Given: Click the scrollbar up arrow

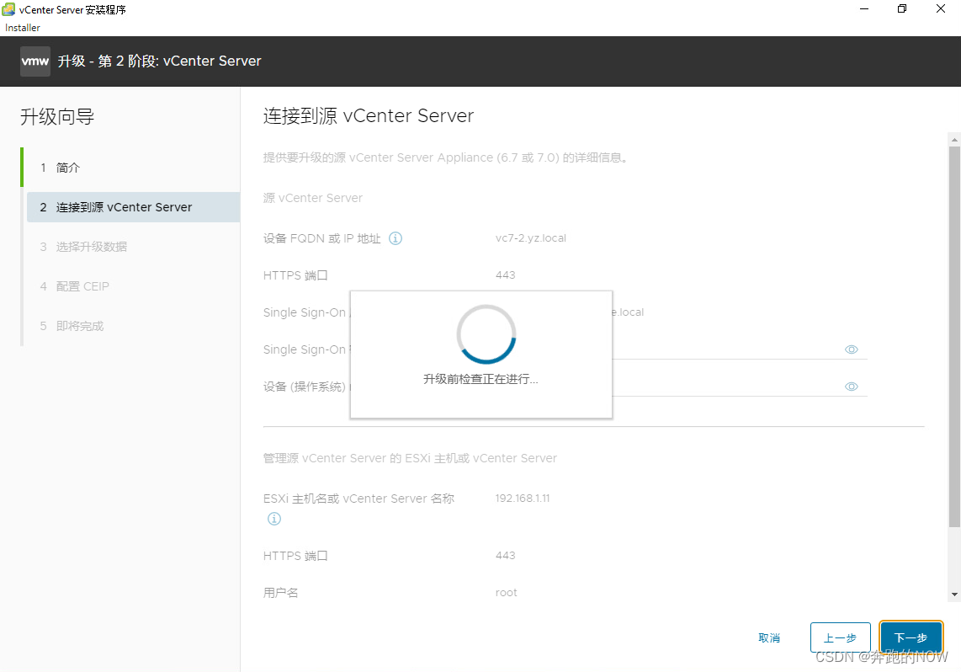Looking at the screenshot, I should 954,139.
